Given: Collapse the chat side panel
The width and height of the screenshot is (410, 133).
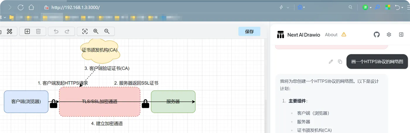Looking at the screenshot, I should [401, 35].
